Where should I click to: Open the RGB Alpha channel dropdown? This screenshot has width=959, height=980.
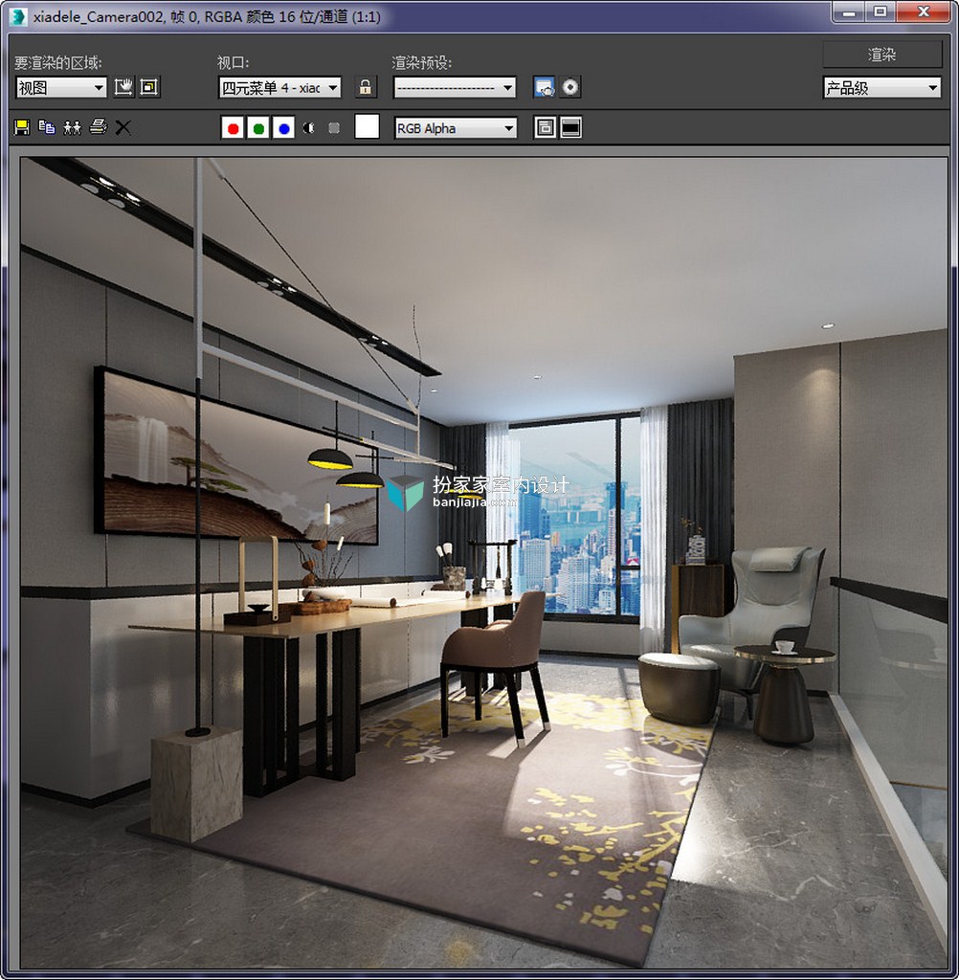pos(456,128)
